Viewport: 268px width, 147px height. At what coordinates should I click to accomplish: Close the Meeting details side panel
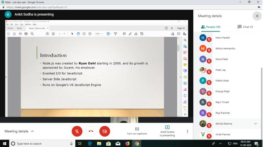pos(257,16)
